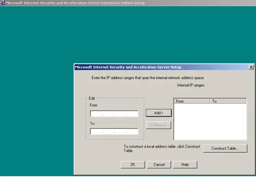Focus the From IP address field
The width and height of the screenshot is (256, 177).
(114, 114)
